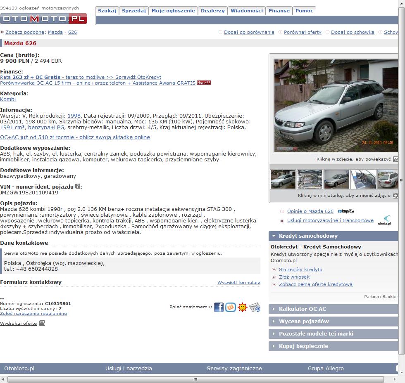Open the Finanse tab
Screen dimensions: 405x383
tap(279, 11)
